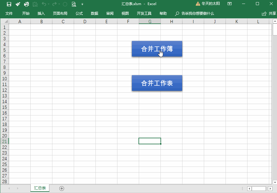Open the 开发工具 ribbon tab
The width and height of the screenshot is (277, 193).
[x=144, y=14]
